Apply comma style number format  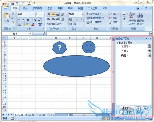click(x=82, y=19)
